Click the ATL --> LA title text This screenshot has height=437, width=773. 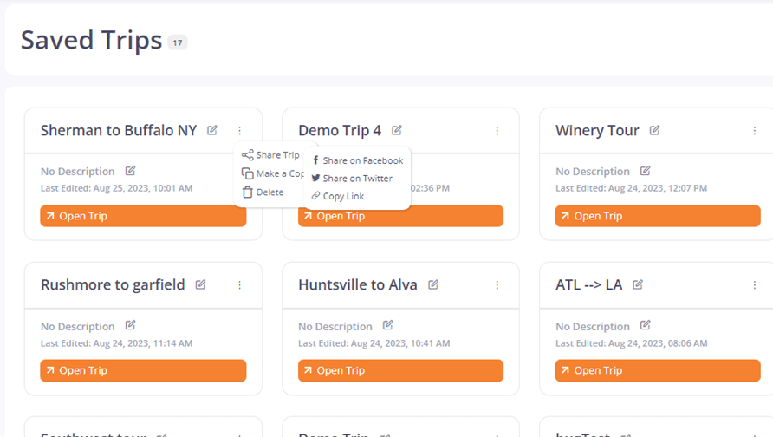pyautogui.click(x=589, y=284)
